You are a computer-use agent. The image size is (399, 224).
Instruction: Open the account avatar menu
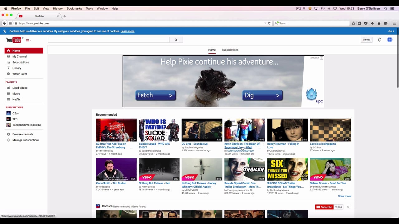point(390,40)
